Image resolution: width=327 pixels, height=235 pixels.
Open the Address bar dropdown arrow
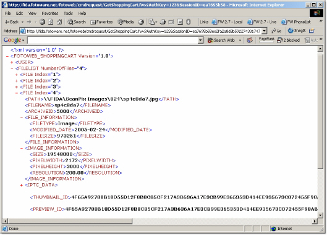265,31
